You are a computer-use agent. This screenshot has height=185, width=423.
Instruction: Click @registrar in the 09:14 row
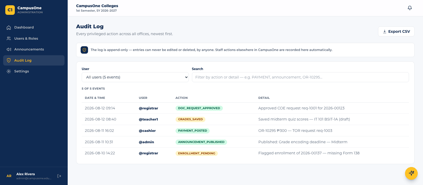[x=148, y=108]
